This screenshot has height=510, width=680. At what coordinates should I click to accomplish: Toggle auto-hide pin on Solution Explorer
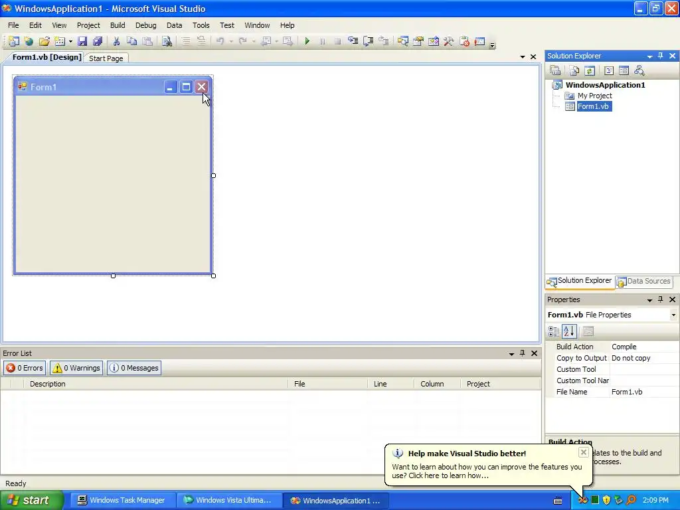coord(661,56)
